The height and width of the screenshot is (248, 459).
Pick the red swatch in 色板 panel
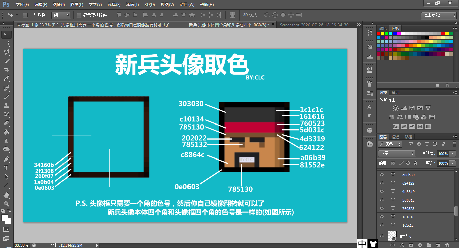tap(379, 33)
